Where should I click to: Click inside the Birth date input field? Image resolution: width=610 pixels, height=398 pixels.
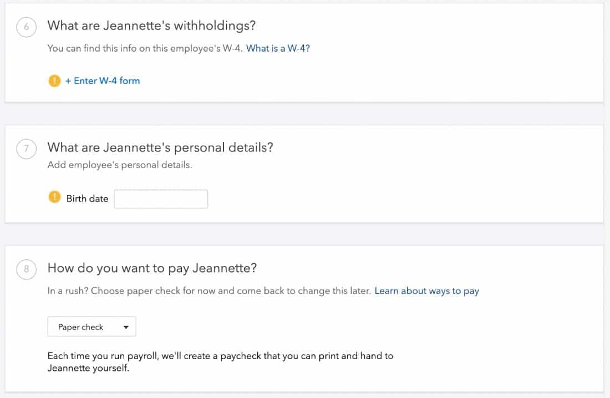161,199
